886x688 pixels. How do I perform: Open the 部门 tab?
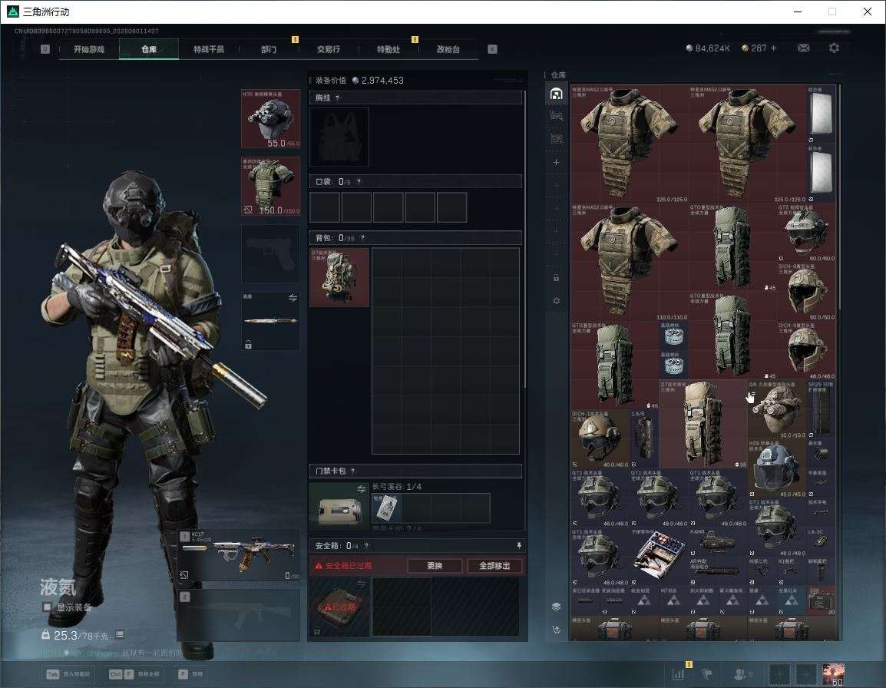(269, 49)
